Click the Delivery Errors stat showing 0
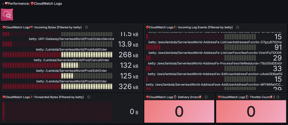288x125 pixels. 179,111
